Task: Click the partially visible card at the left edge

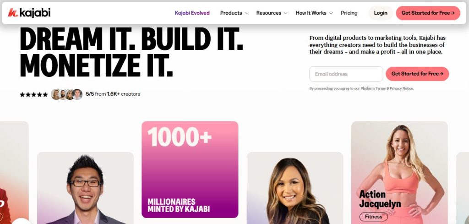Action: click(14, 173)
